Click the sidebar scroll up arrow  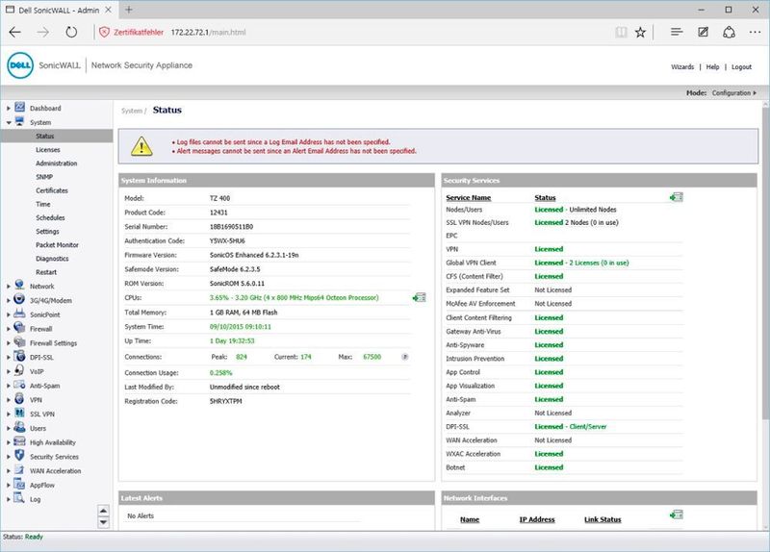[x=103, y=511]
